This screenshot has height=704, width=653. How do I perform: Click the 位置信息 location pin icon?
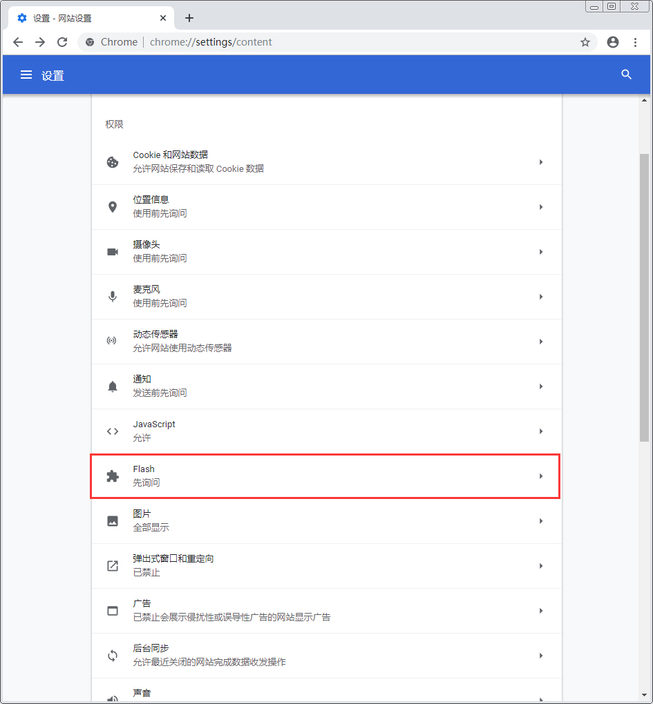112,206
